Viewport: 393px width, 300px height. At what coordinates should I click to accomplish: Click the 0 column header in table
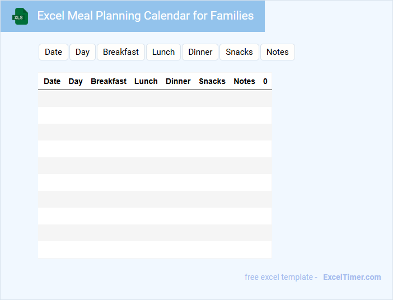tap(265, 81)
